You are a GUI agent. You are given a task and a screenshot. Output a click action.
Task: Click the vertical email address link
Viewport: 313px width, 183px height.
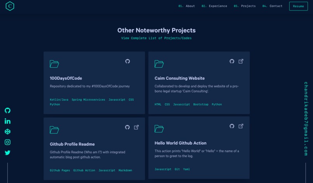pyautogui.click(x=306, y=119)
